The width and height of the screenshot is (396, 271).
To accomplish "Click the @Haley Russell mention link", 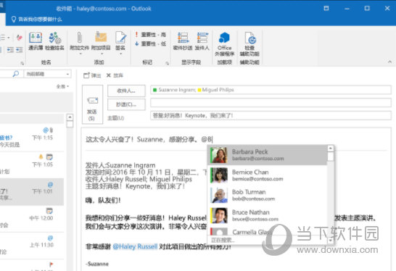I will pos(135,246).
